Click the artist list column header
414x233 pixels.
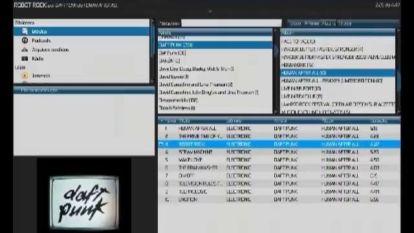pos(215,32)
